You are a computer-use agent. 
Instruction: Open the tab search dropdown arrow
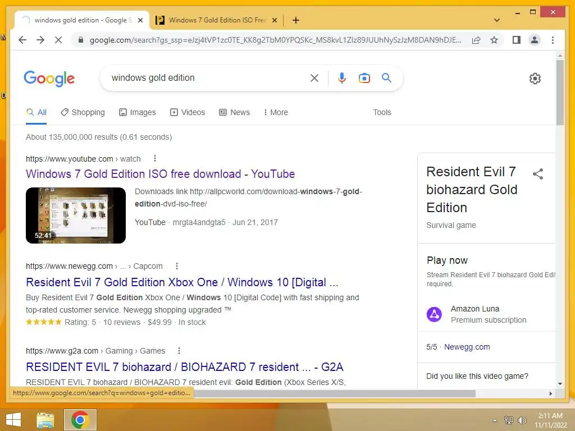point(497,20)
